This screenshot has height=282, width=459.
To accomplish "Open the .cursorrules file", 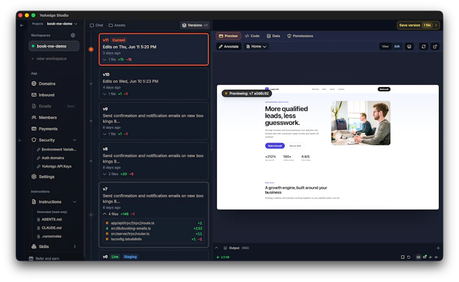I will tap(49, 236).
